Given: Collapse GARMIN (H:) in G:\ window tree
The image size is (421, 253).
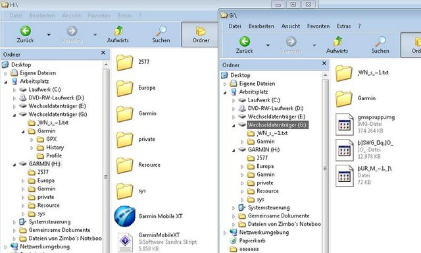Looking at the screenshot, I should click(234, 150).
